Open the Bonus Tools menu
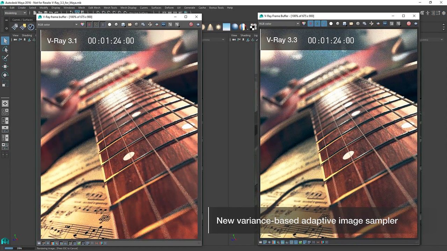Viewport: 447px width, 251px height. click(217, 8)
